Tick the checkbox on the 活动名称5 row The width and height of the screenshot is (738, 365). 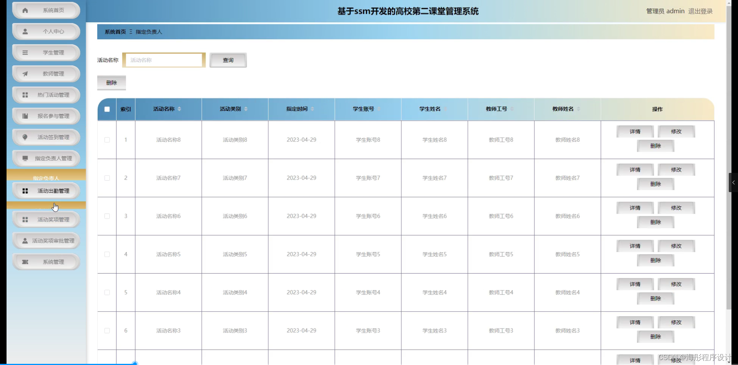click(x=106, y=254)
